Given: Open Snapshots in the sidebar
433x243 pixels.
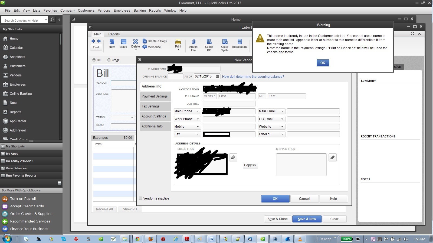Looking at the screenshot, I should pos(17,57).
